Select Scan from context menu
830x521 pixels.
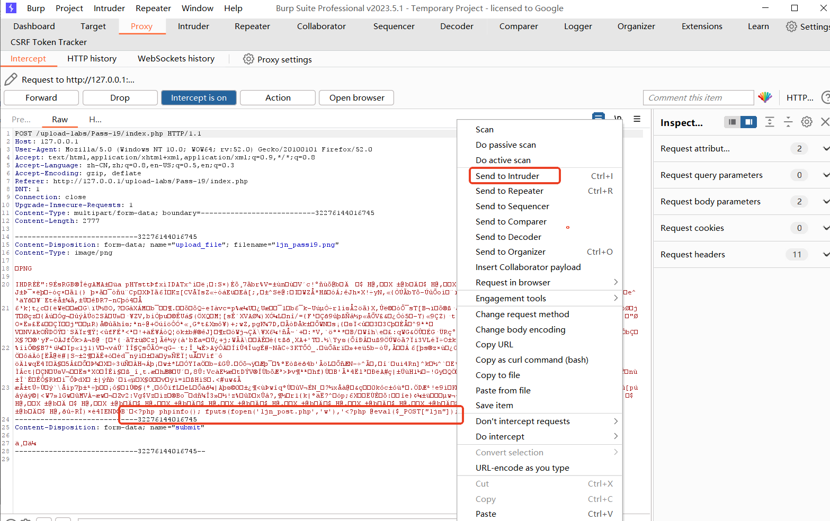point(539,129)
